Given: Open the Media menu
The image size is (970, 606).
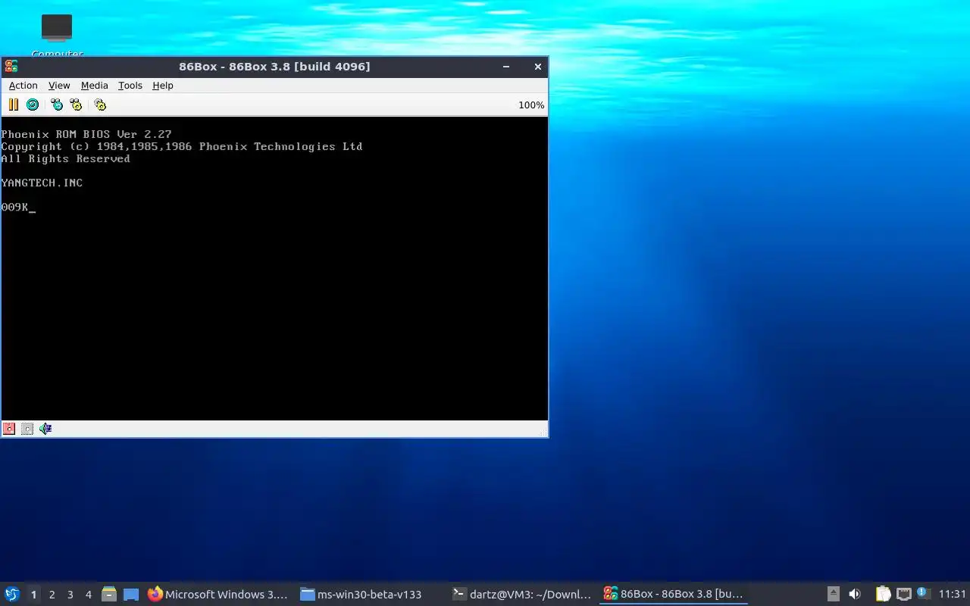Looking at the screenshot, I should (x=95, y=86).
